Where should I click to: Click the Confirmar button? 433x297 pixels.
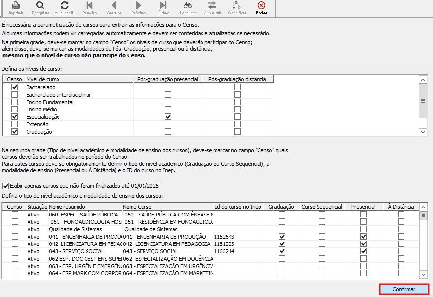(404, 289)
